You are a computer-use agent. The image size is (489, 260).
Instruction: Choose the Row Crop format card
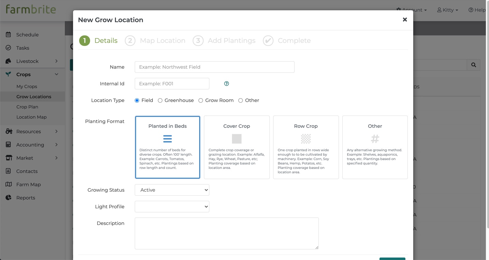coord(306,147)
